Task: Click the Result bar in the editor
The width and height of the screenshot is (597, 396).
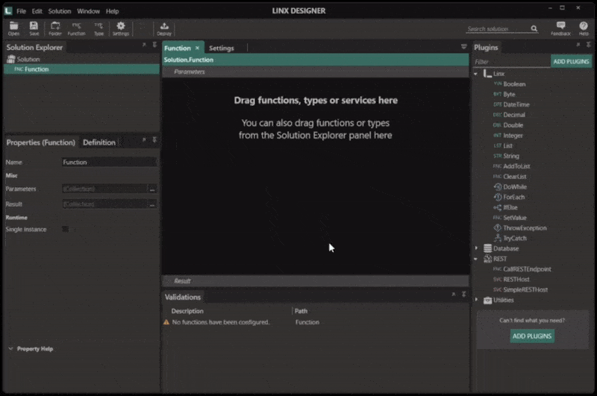Action: coord(316,280)
